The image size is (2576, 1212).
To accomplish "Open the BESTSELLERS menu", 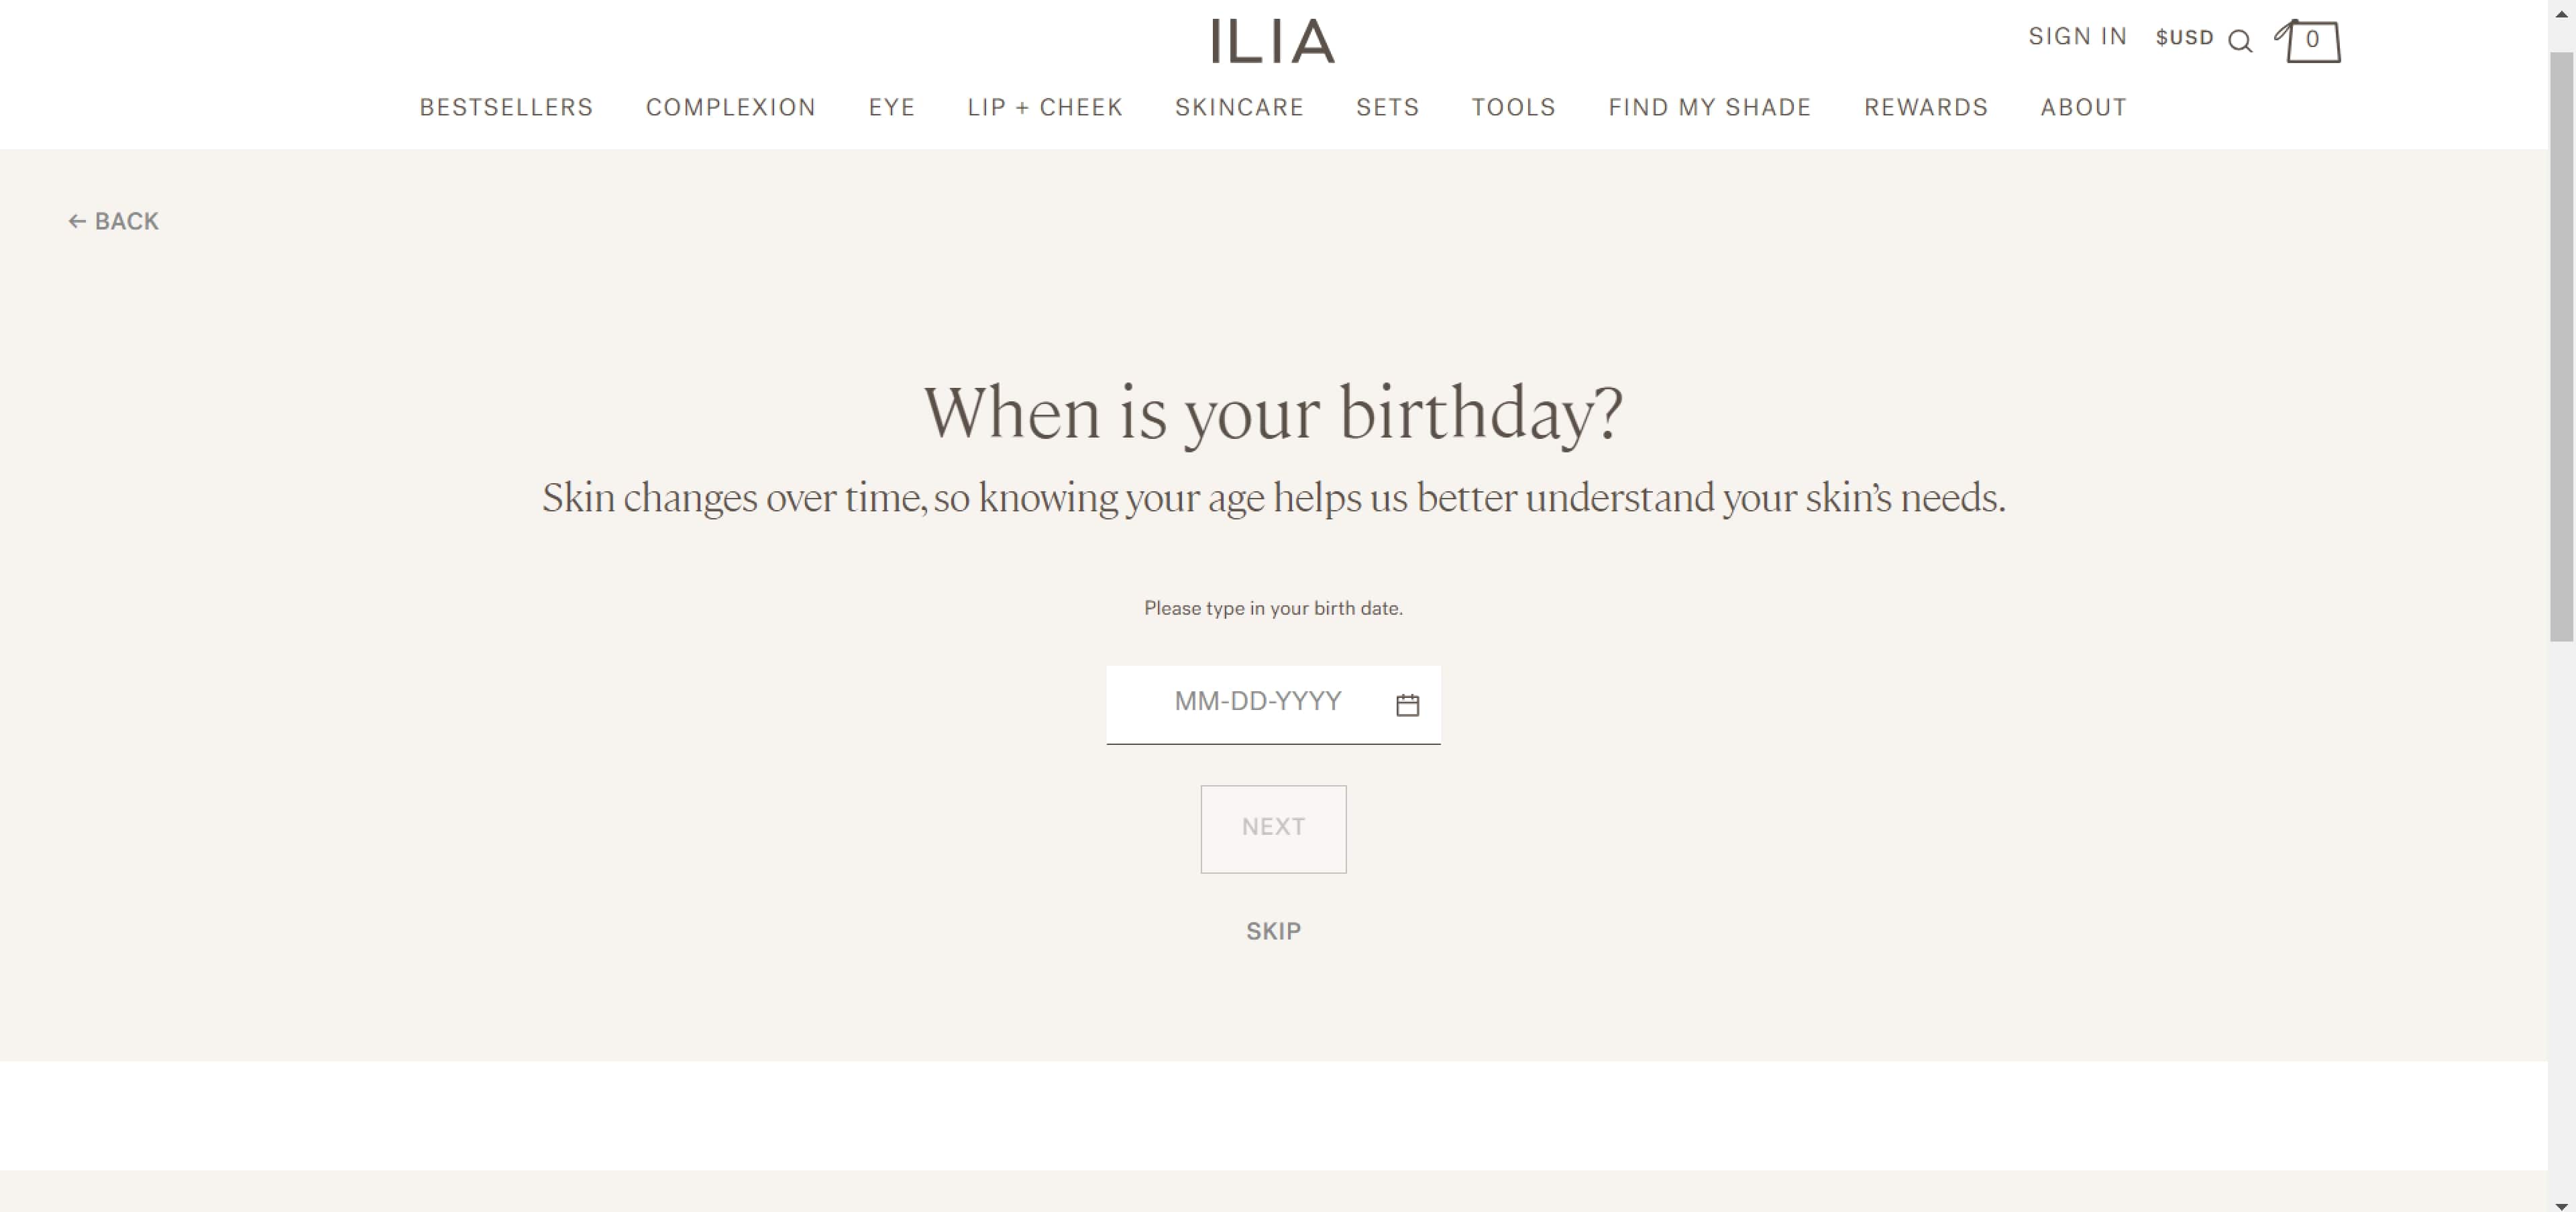I will [506, 107].
